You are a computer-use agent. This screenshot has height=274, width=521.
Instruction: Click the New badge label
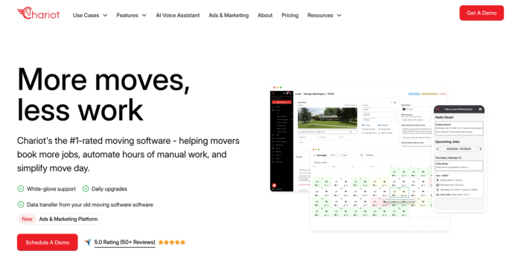(x=27, y=219)
